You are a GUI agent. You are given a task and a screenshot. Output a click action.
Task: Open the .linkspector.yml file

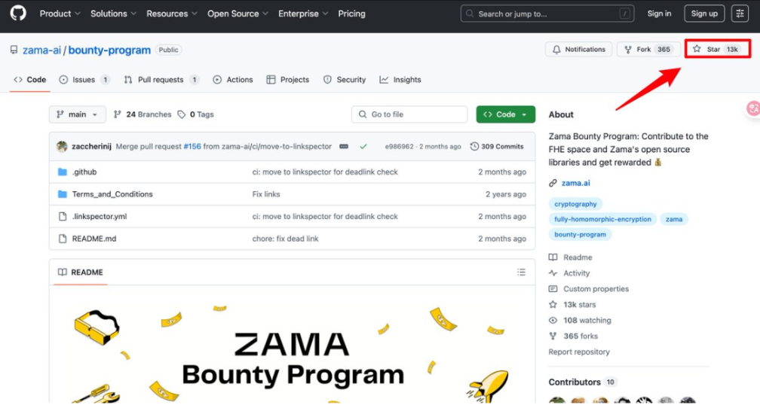(x=100, y=216)
